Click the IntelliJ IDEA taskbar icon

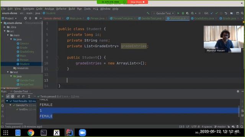click(x=69, y=133)
